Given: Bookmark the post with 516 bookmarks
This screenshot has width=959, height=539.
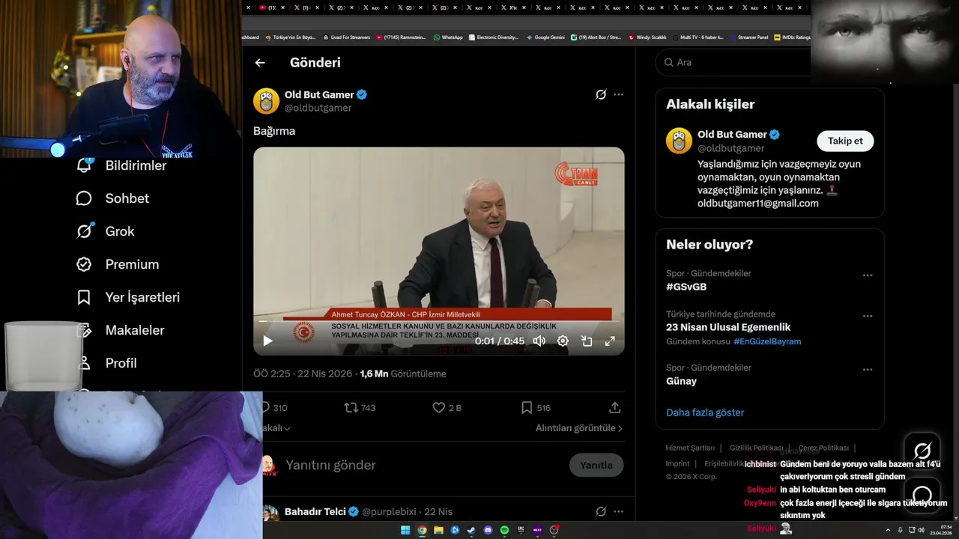Looking at the screenshot, I should (536, 408).
